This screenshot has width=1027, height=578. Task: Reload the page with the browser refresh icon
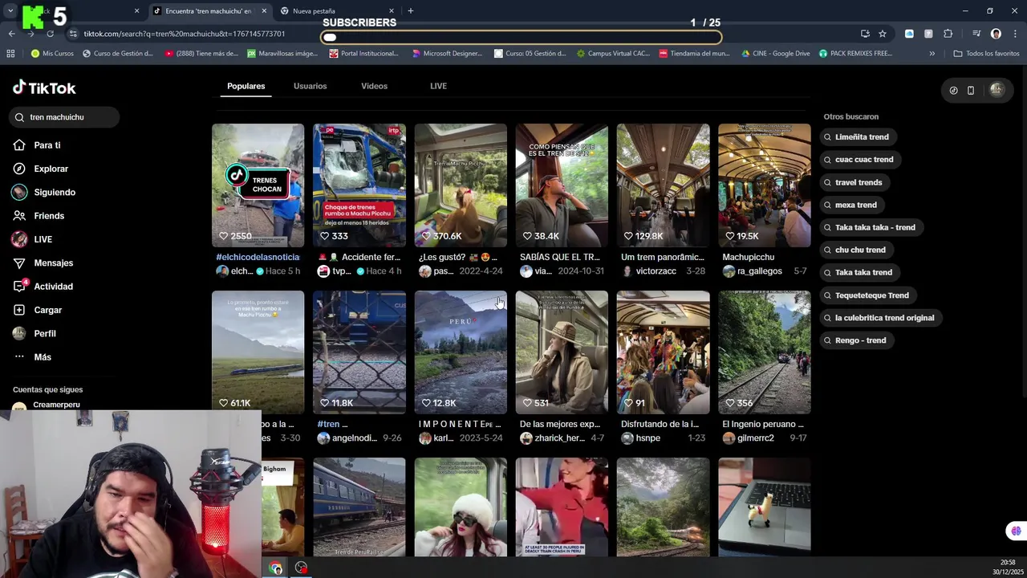pos(50,34)
